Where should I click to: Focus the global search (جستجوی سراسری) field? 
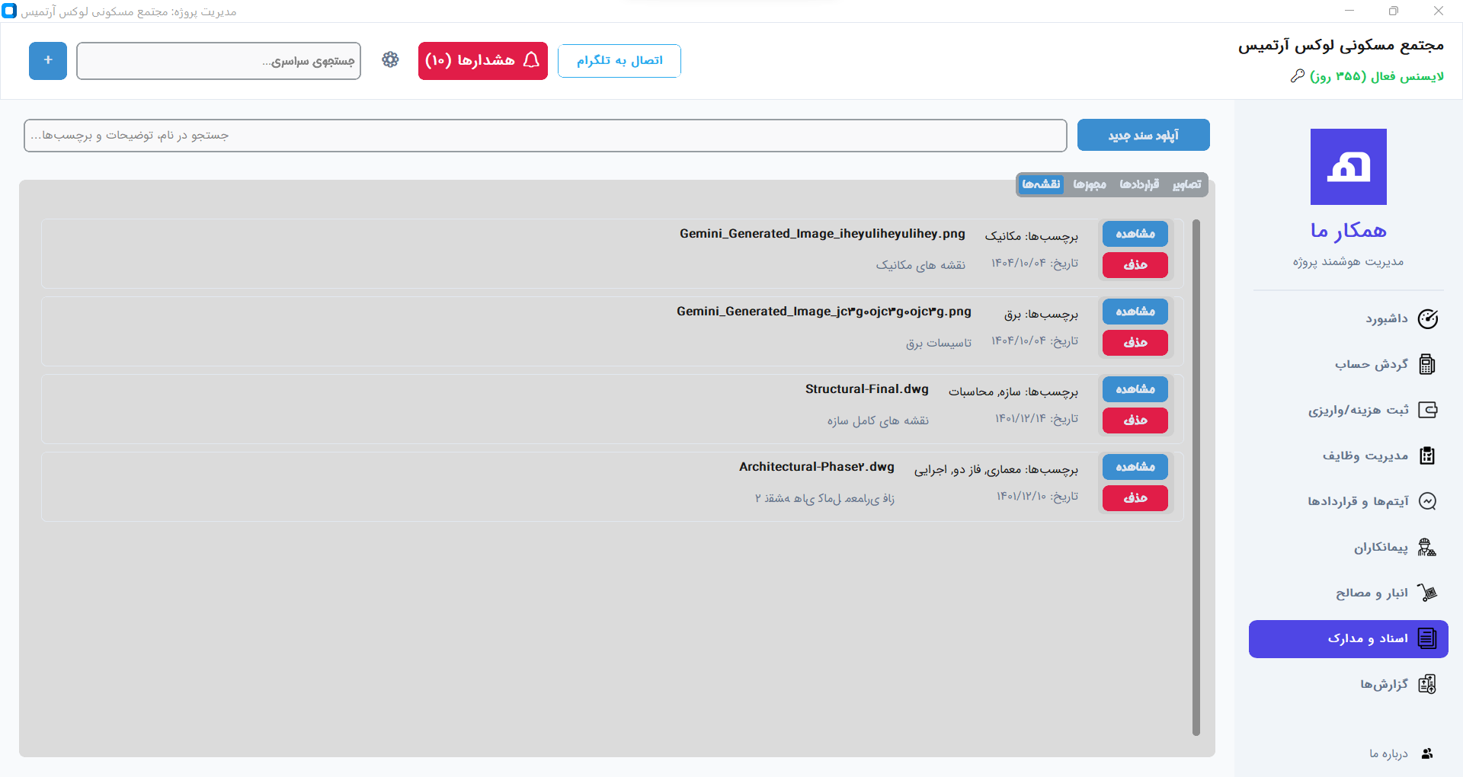coord(219,61)
